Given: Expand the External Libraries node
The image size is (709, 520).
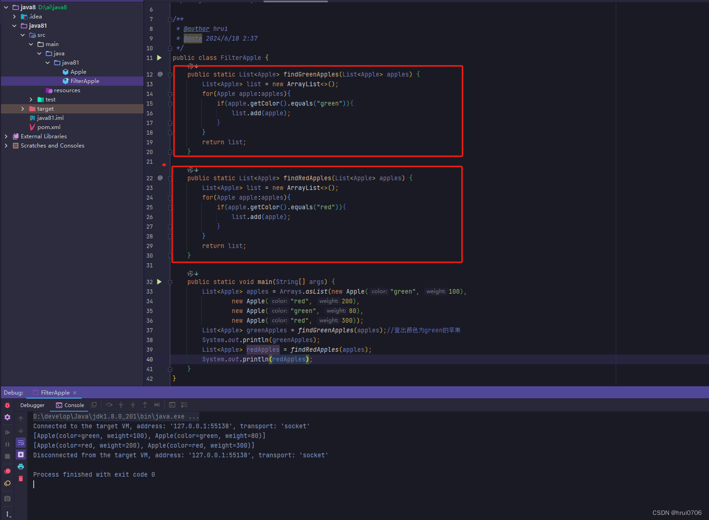Looking at the screenshot, I should click(x=6, y=136).
